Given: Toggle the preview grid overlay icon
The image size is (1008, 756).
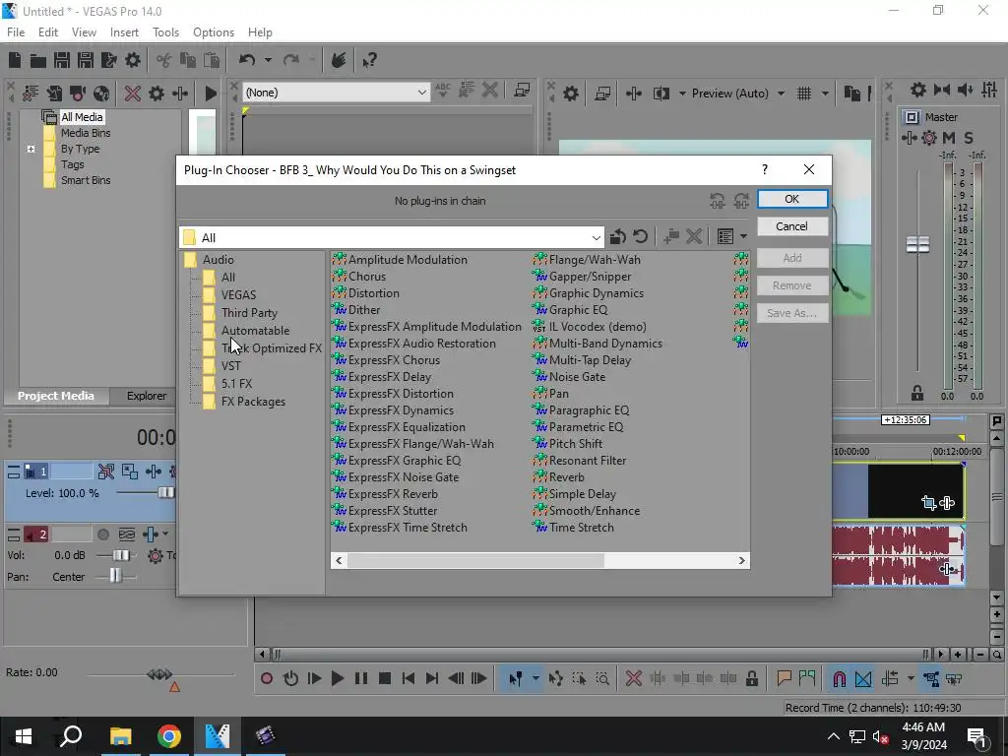Looking at the screenshot, I should pyautogui.click(x=804, y=94).
